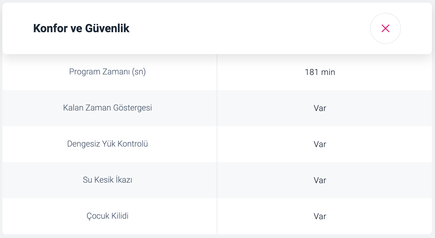
Task: Select the Çocuk Kilidi label
Action: [107, 216]
